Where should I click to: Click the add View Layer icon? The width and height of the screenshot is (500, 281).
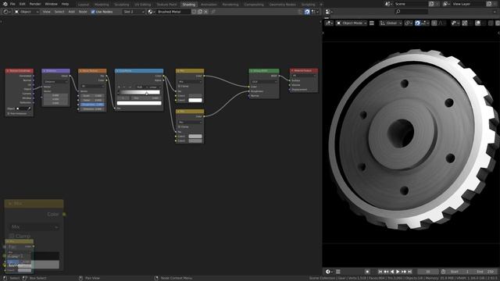[489, 4]
